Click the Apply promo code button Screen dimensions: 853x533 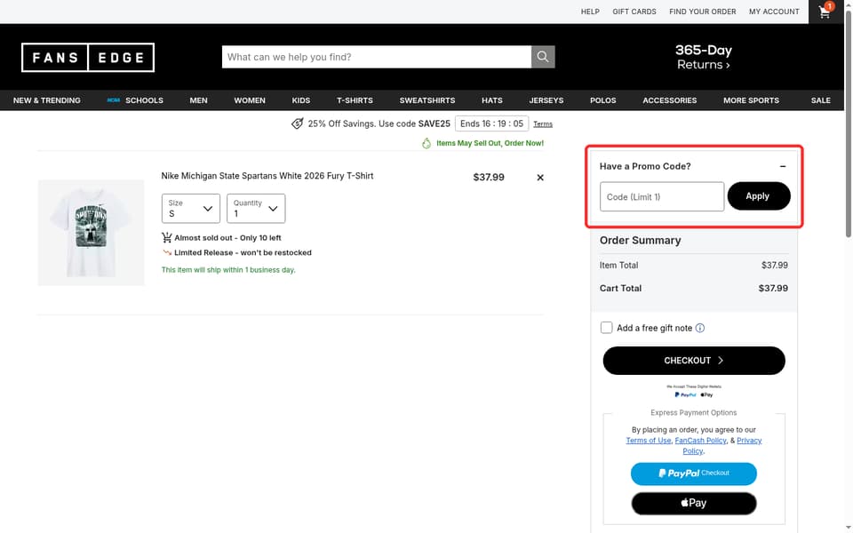click(758, 195)
